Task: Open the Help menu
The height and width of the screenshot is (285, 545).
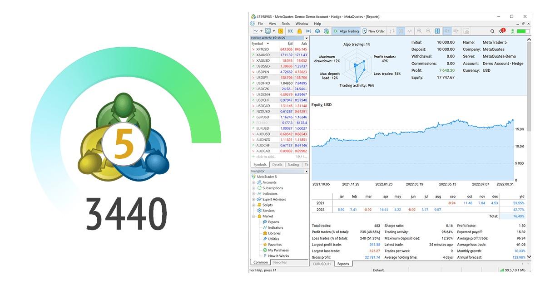Action: (317, 24)
